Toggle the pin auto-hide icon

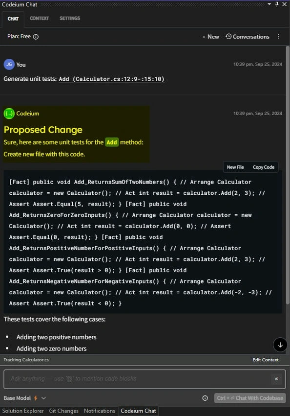click(277, 4)
